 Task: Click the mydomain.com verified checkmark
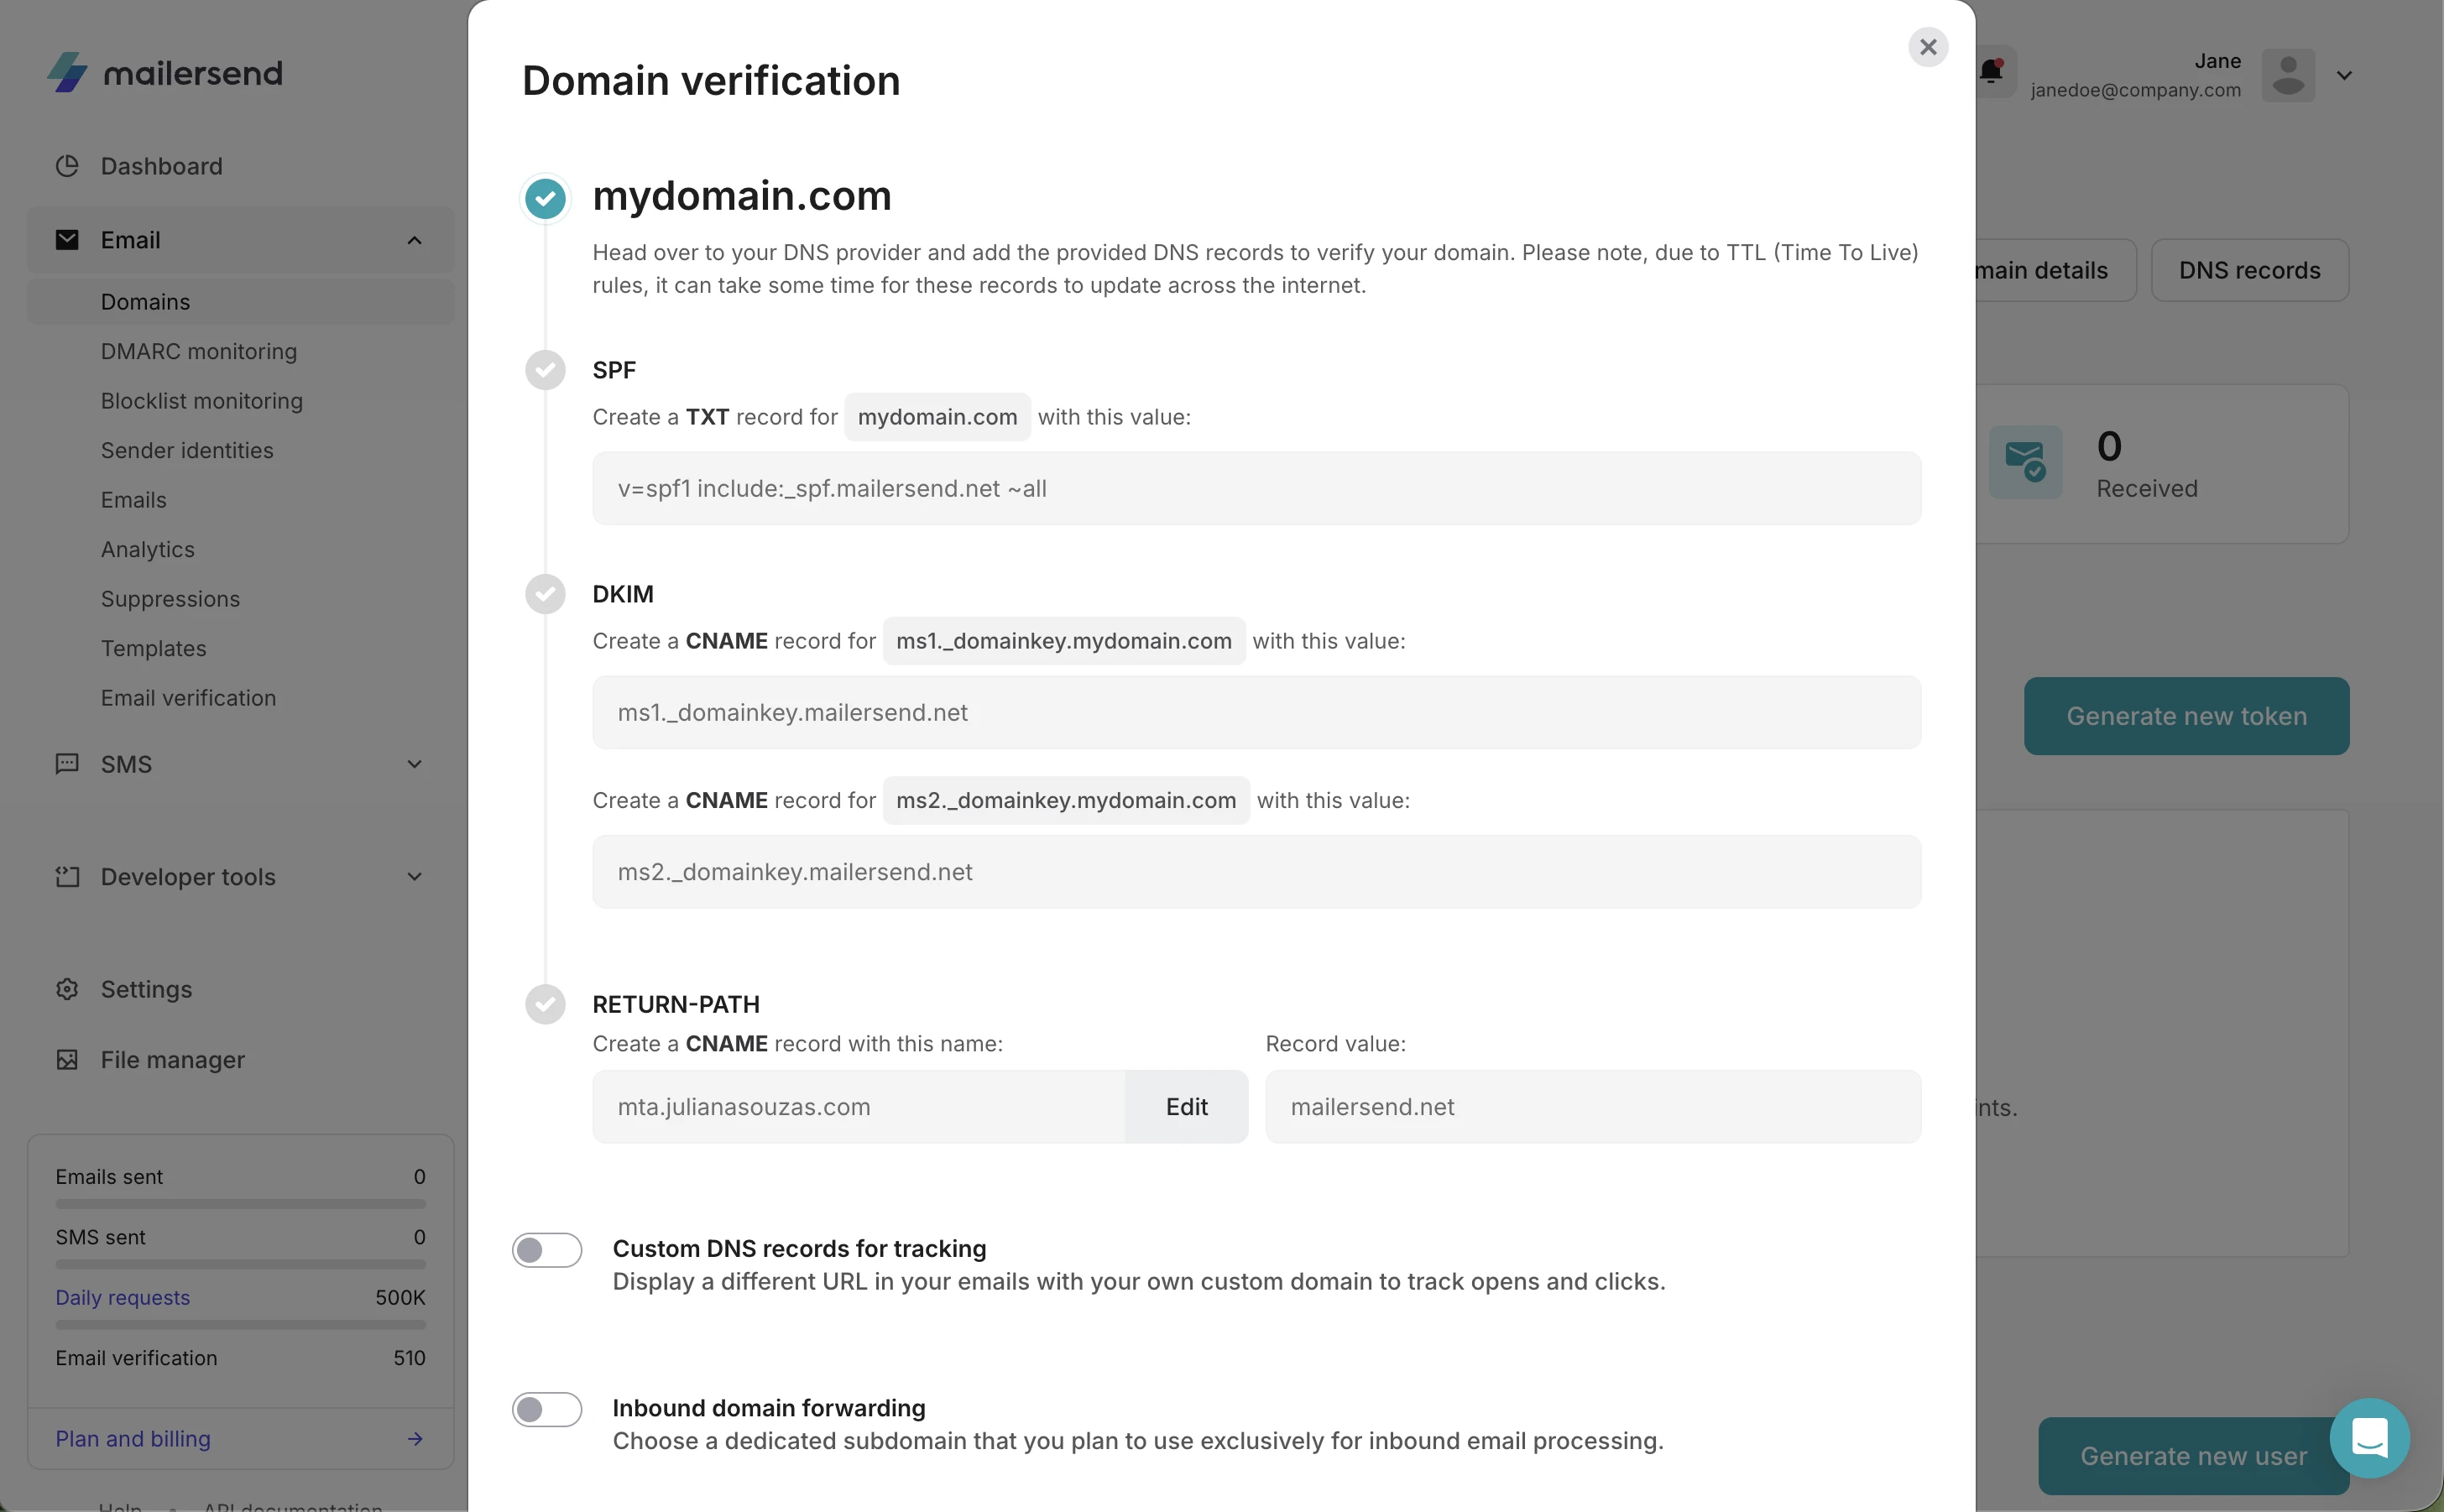coord(545,198)
